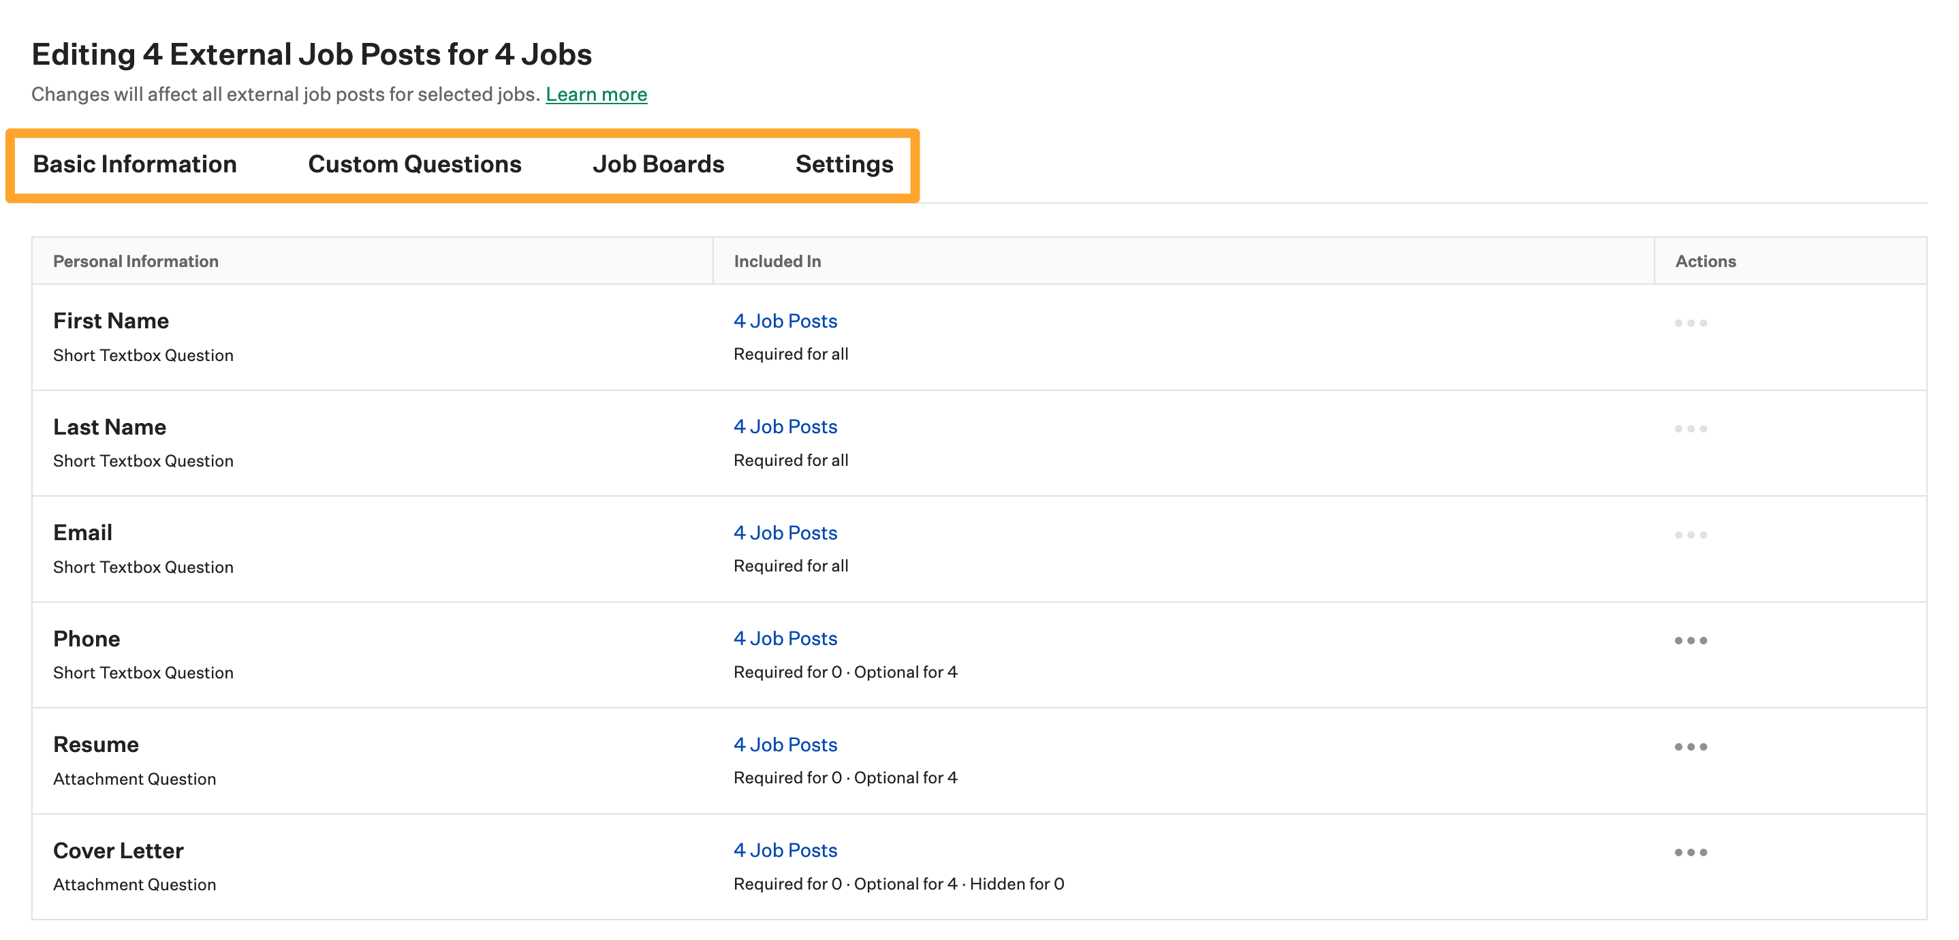Screen dimensions: 1959x940
Task: Open the three-dot actions menu for Phone
Action: coord(1690,640)
